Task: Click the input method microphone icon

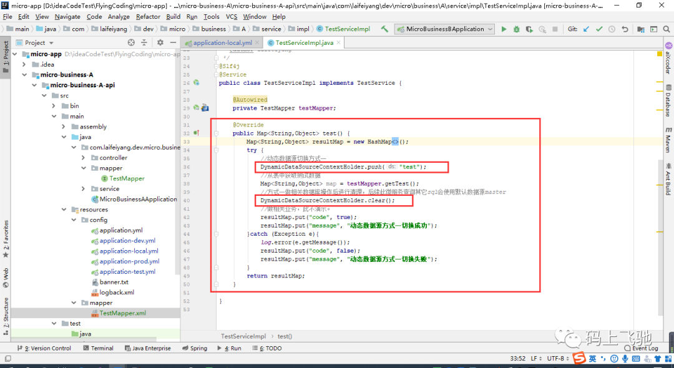Action: 625,359
